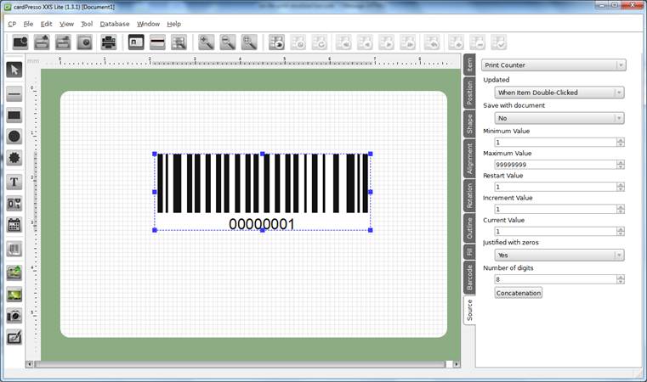Switch to the Shape side tab
Viewport: 647px width, 382px height.
pos(469,124)
